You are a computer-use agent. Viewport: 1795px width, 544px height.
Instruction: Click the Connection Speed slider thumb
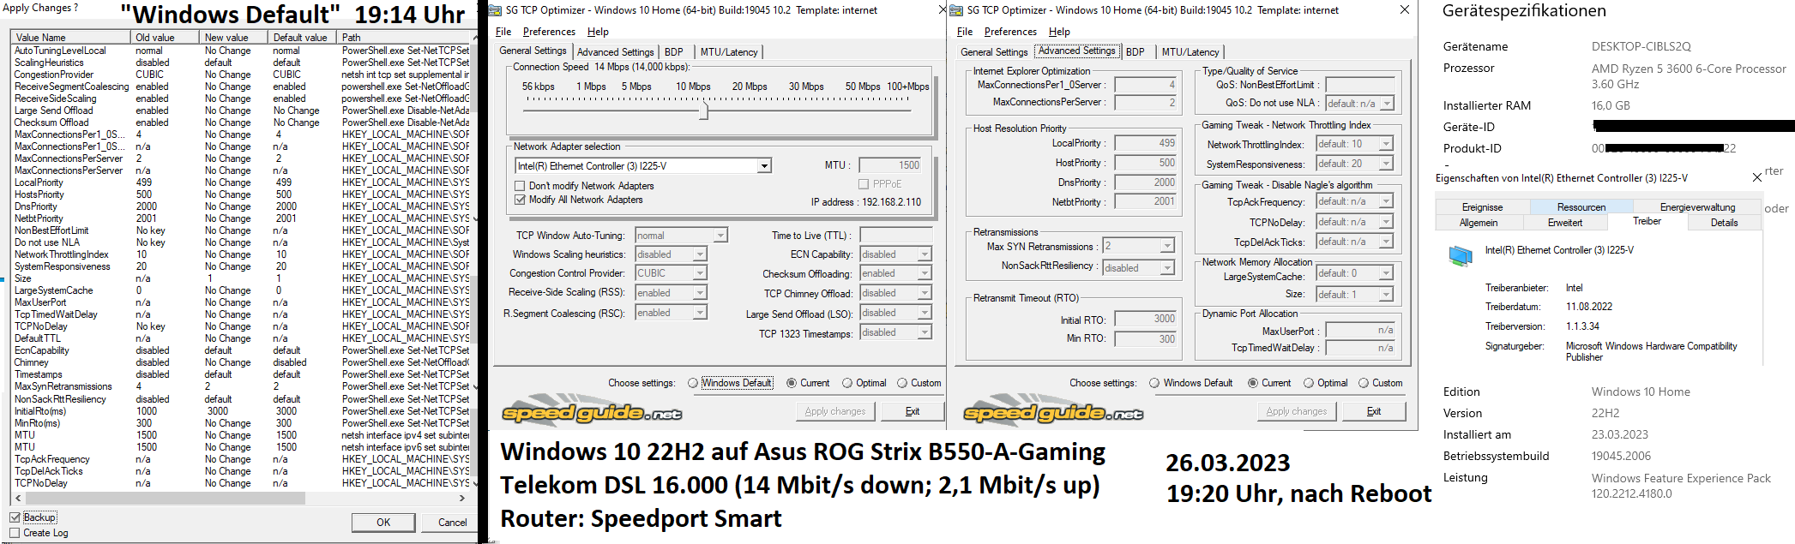click(x=704, y=111)
